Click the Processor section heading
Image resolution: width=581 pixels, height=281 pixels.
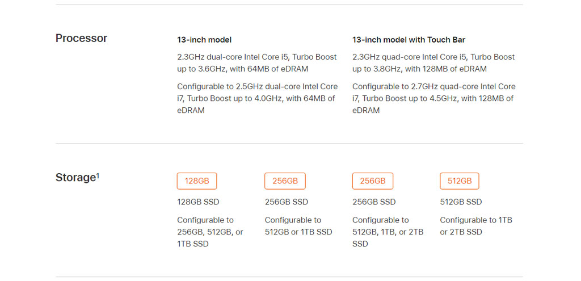tap(82, 38)
